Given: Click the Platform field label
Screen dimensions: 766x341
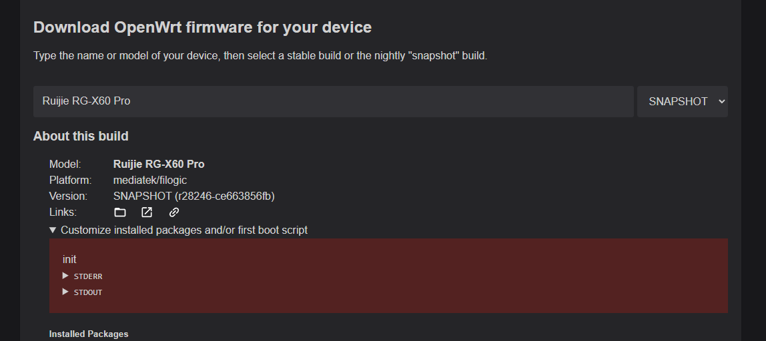Looking at the screenshot, I should [x=70, y=180].
